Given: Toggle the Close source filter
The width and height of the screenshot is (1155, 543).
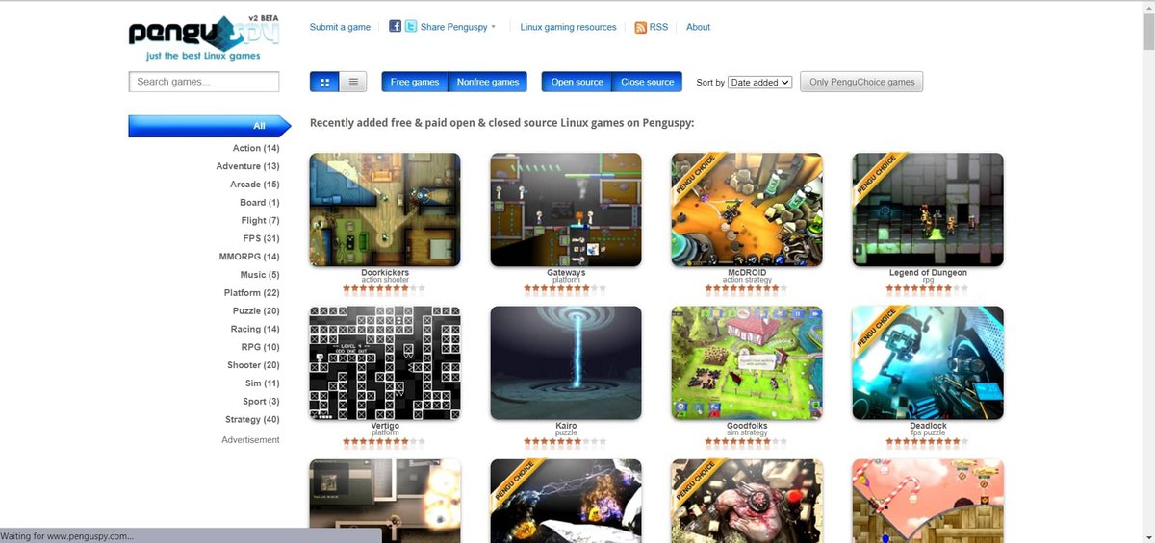Looking at the screenshot, I should pyautogui.click(x=647, y=83).
